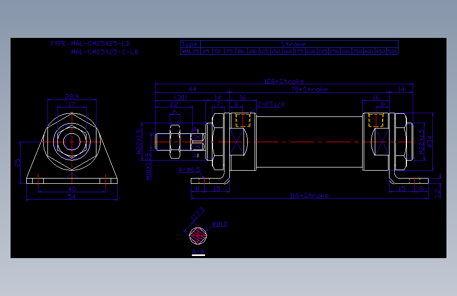This screenshot has width=457, height=296.
Task: Pick stroke value 200 in the table
Action: pos(310,52)
